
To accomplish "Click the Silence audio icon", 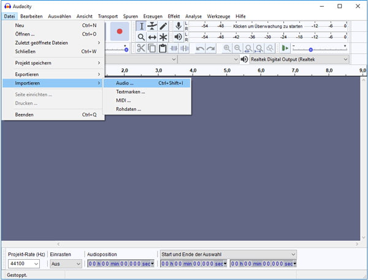I will (185, 48).
